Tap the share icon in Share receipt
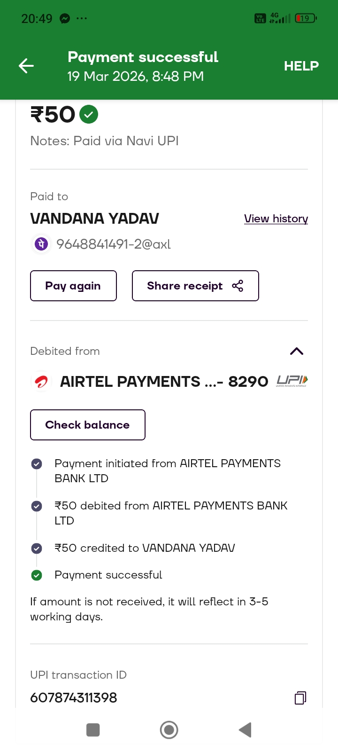The width and height of the screenshot is (338, 752). pos(238,286)
